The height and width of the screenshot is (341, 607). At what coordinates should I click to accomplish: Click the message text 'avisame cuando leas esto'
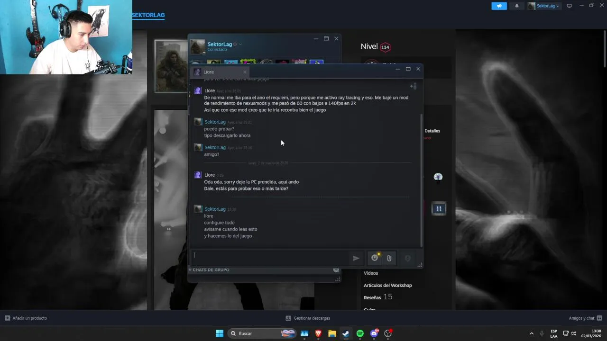tap(231, 229)
